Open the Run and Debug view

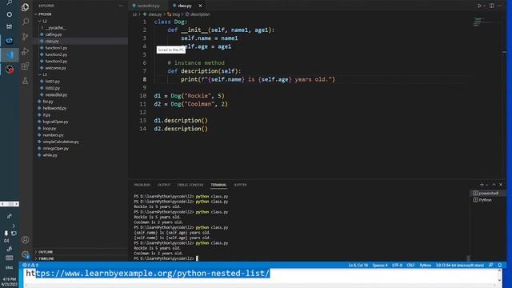tap(25, 51)
